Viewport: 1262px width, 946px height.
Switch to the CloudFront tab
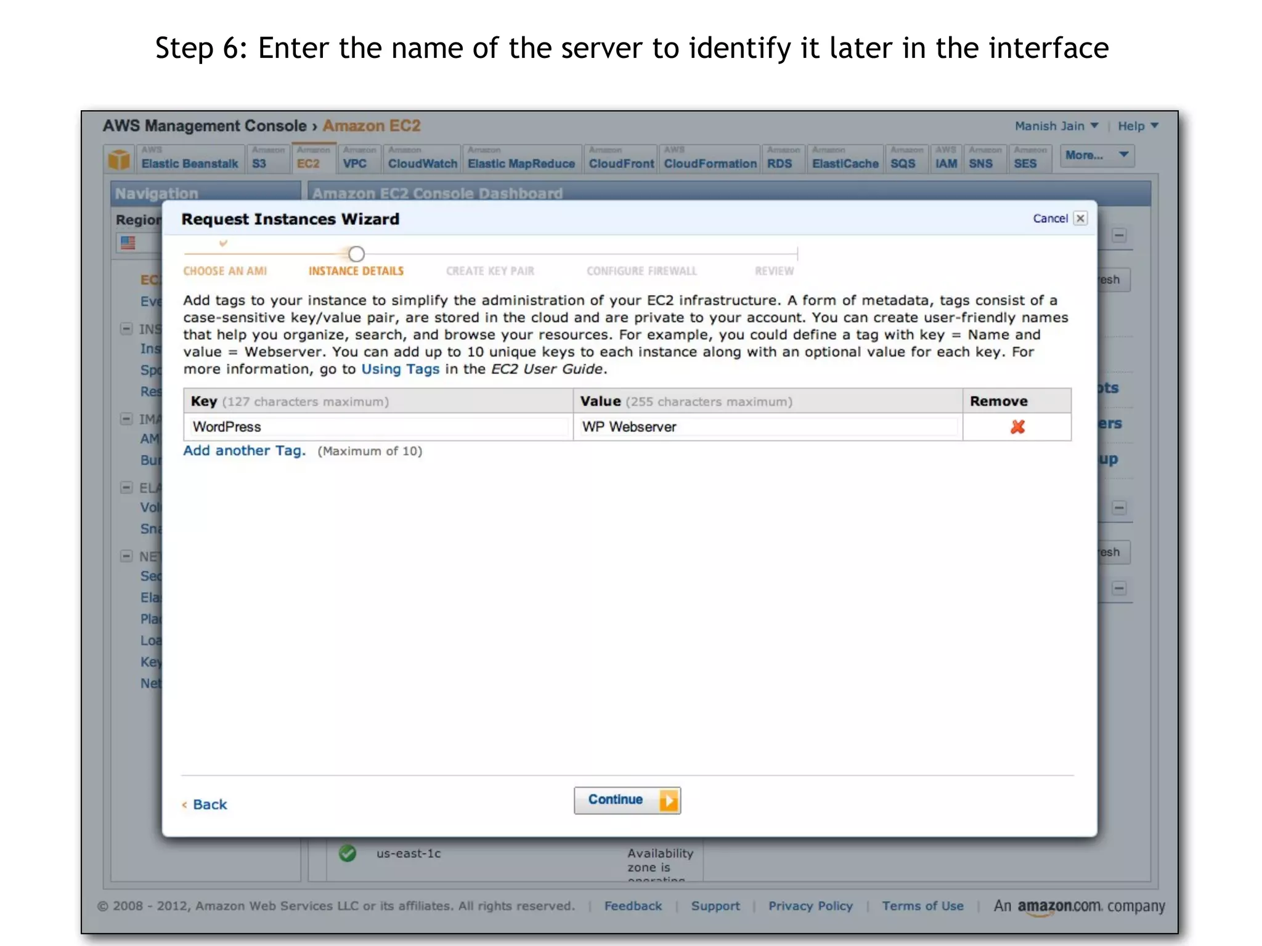621,159
